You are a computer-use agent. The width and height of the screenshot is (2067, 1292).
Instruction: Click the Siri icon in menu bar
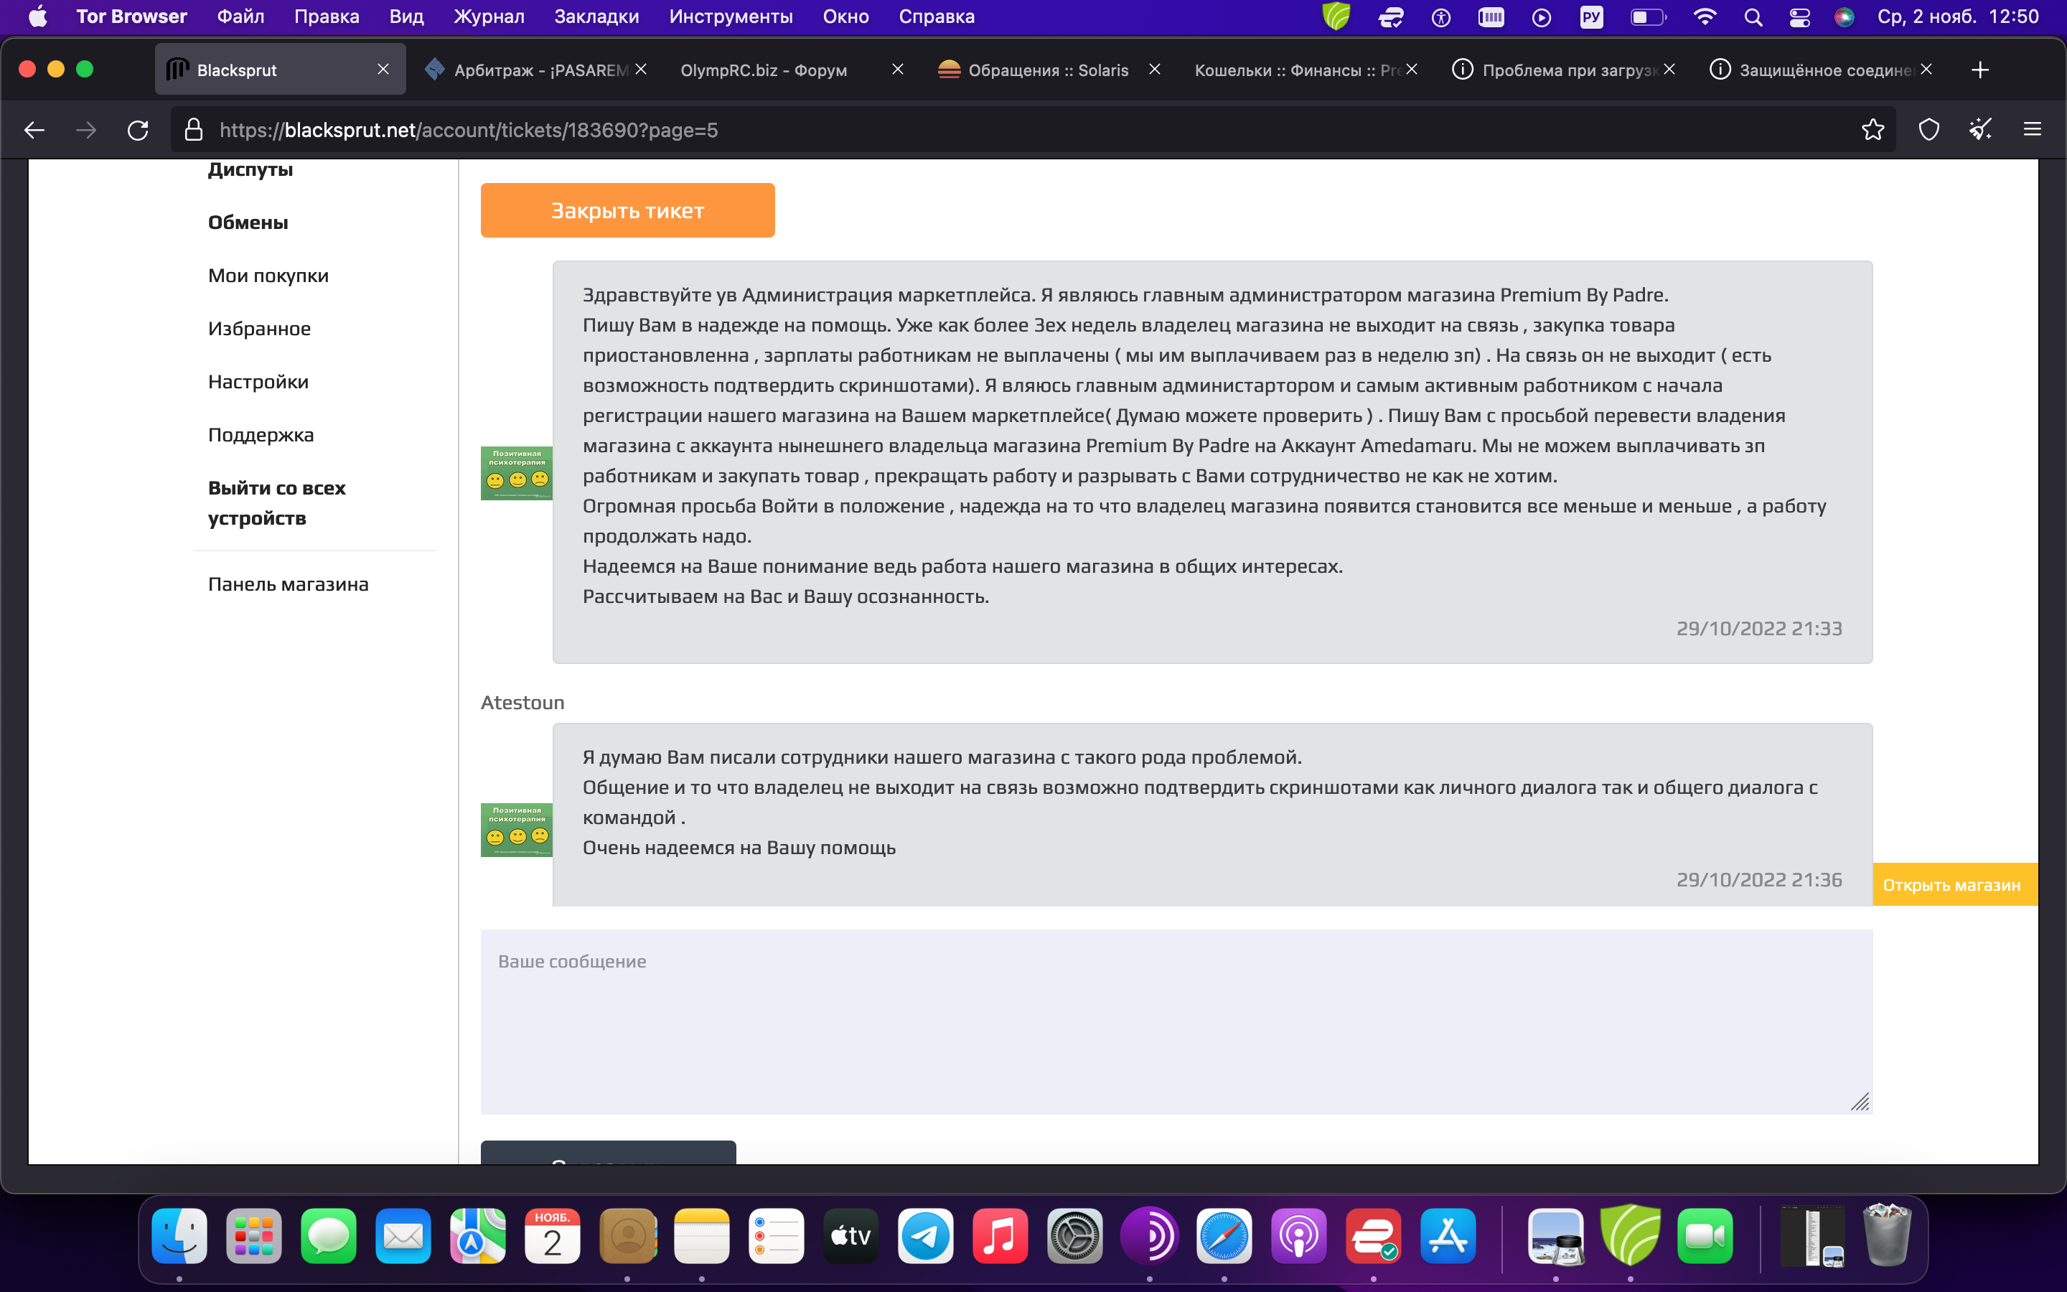tap(1844, 17)
